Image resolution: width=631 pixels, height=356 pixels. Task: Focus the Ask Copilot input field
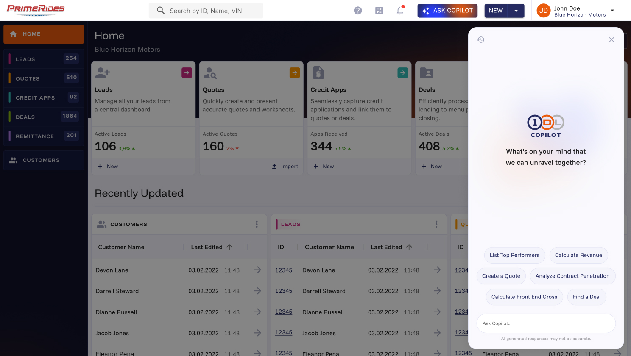[x=546, y=323]
